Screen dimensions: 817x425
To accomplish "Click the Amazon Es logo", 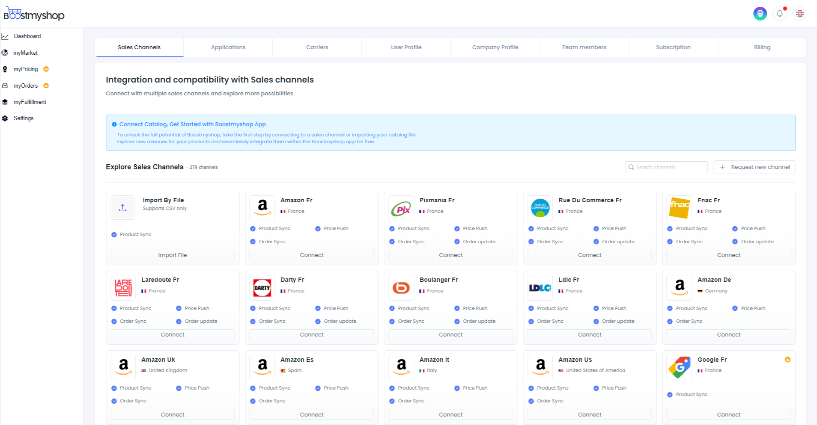I will [x=262, y=367].
